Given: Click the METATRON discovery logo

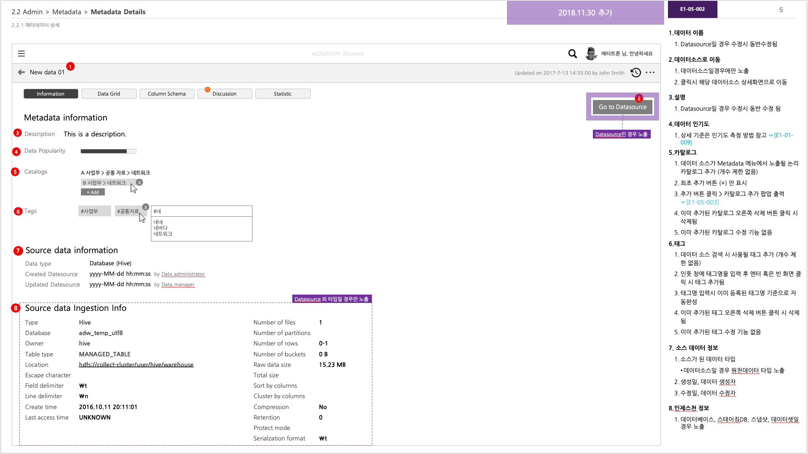Looking at the screenshot, I should (x=338, y=54).
